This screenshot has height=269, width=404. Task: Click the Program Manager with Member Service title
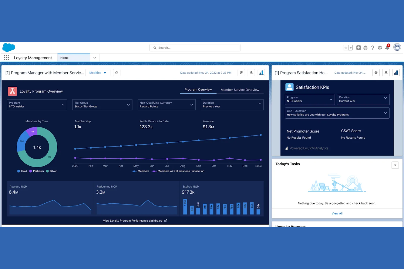point(45,73)
